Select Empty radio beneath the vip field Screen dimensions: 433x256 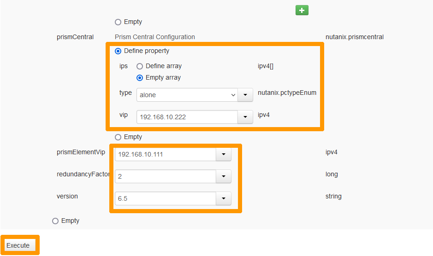[118, 137]
